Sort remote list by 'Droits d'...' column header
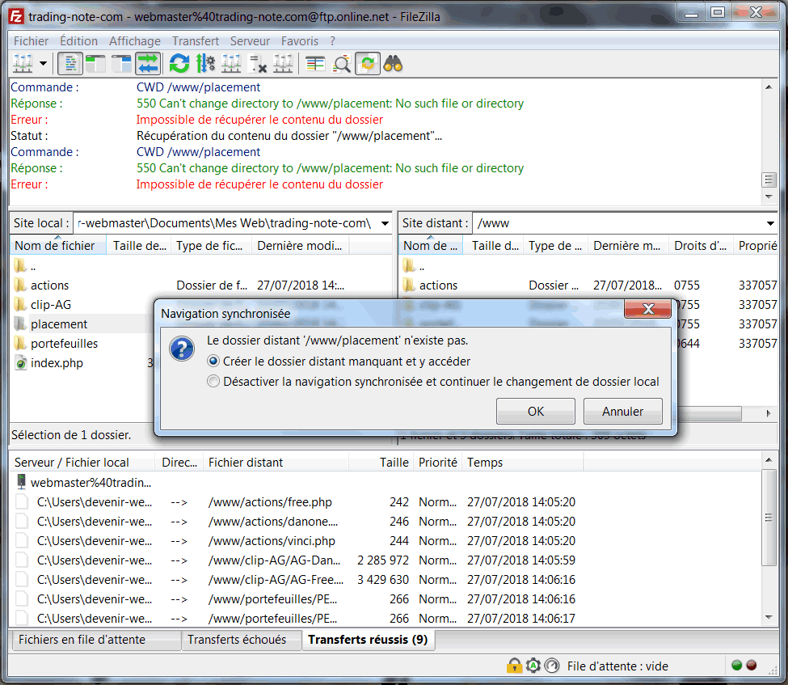The width and height of the screenshot is (788, 685). 701,245
